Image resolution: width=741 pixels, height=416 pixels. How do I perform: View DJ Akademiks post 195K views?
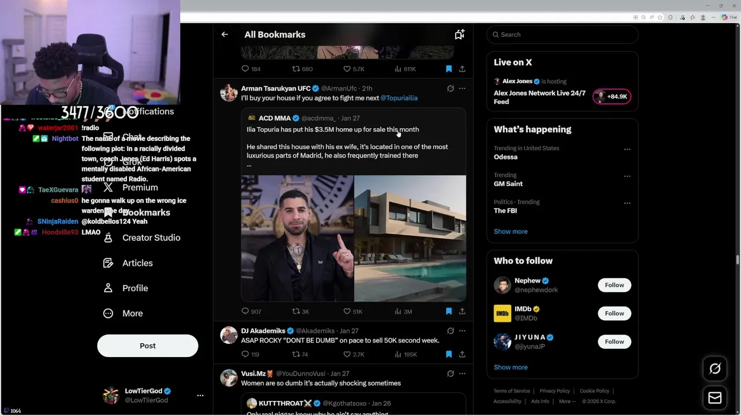click(x=405, y=354)
